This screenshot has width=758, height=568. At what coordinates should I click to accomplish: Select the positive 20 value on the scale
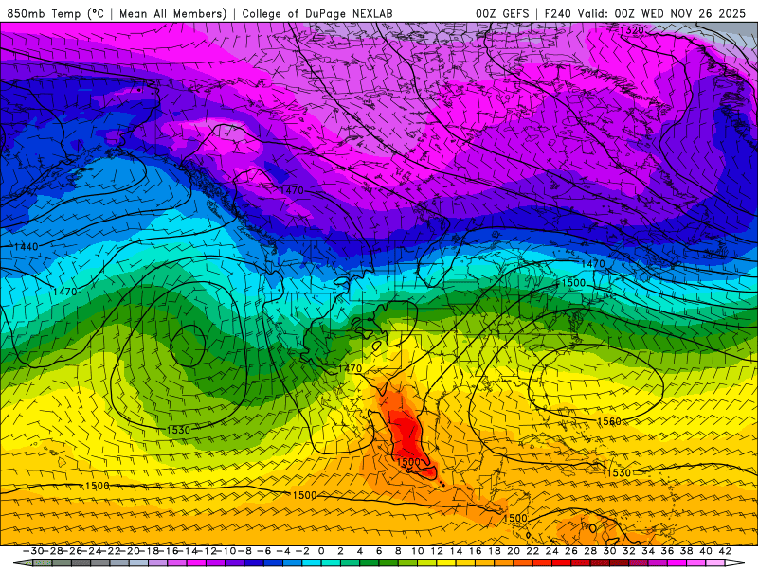pos(514,551)
